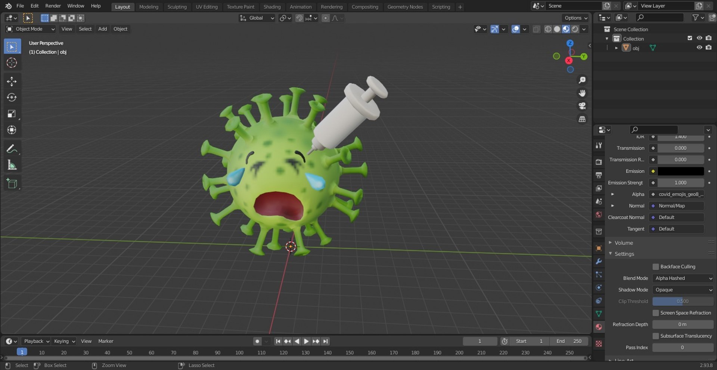Switch to rendered viewport shading
This screenshot has width=717, height=370.
[x=575, y=29]
